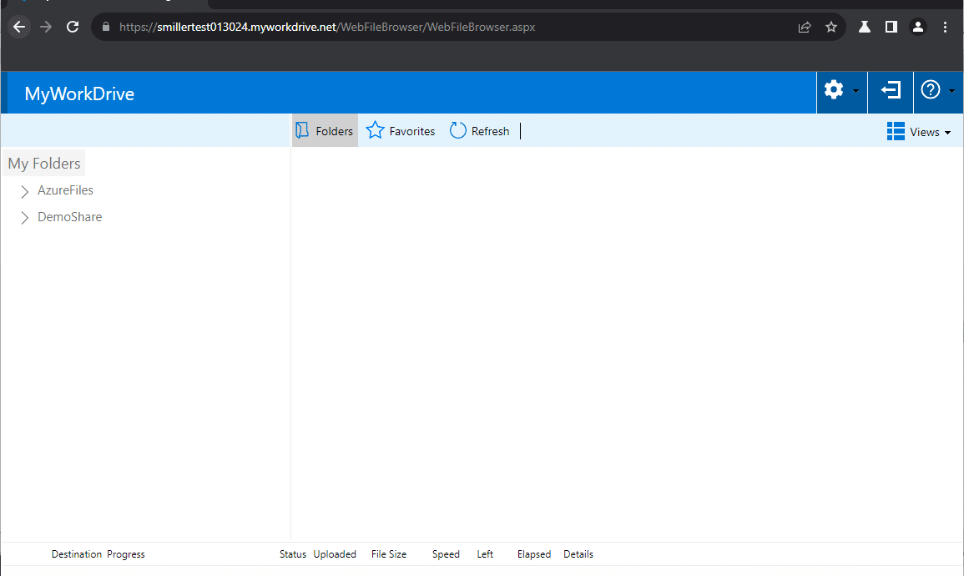
Task: Go back in browser history
Action: [x=19, y=27]
